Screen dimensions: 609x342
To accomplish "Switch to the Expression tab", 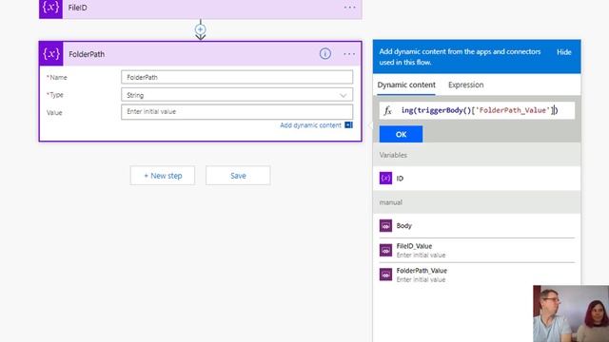I will (465, 85).
